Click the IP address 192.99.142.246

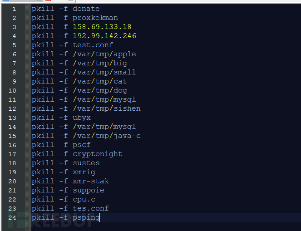[x=104, y=36]
